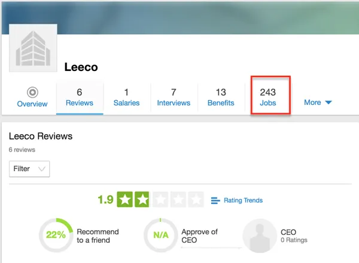The width and height of the screenshot is (359, 263).
Task: Click the Rating Trends bars icon
Action: (216, 200)
